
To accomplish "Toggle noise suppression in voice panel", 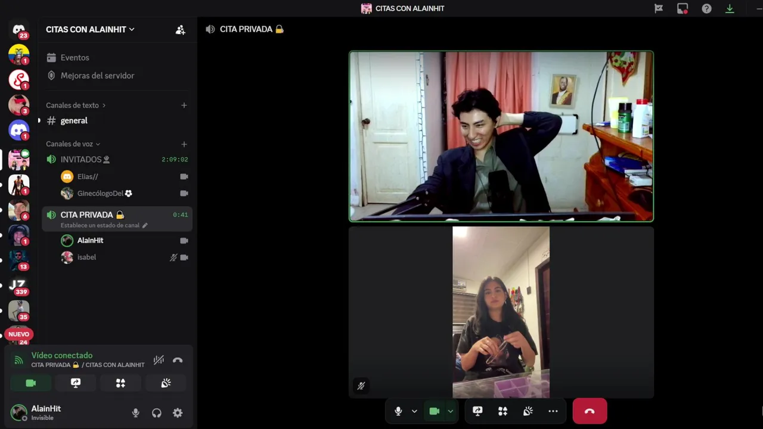I will tap(159, 360).
